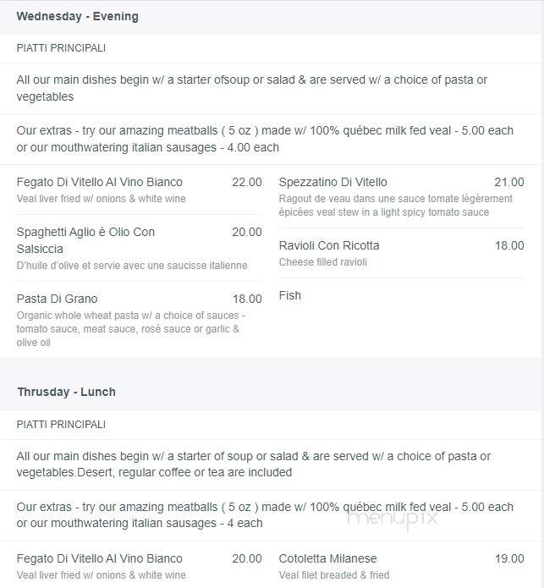Click the Thrusday - Lunch heading
544x588 pixels.
point(66,393)
